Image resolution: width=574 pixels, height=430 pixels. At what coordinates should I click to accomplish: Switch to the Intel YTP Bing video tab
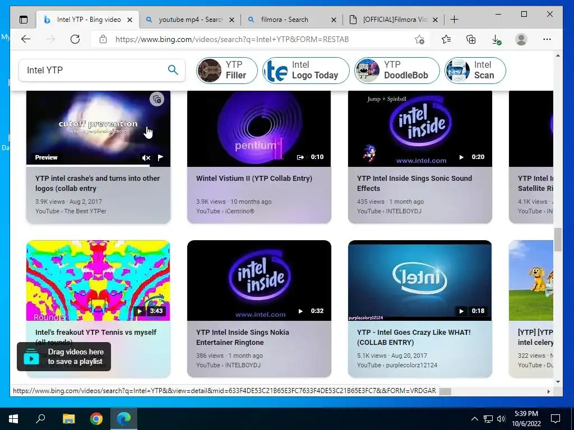[x=88, y=20]
